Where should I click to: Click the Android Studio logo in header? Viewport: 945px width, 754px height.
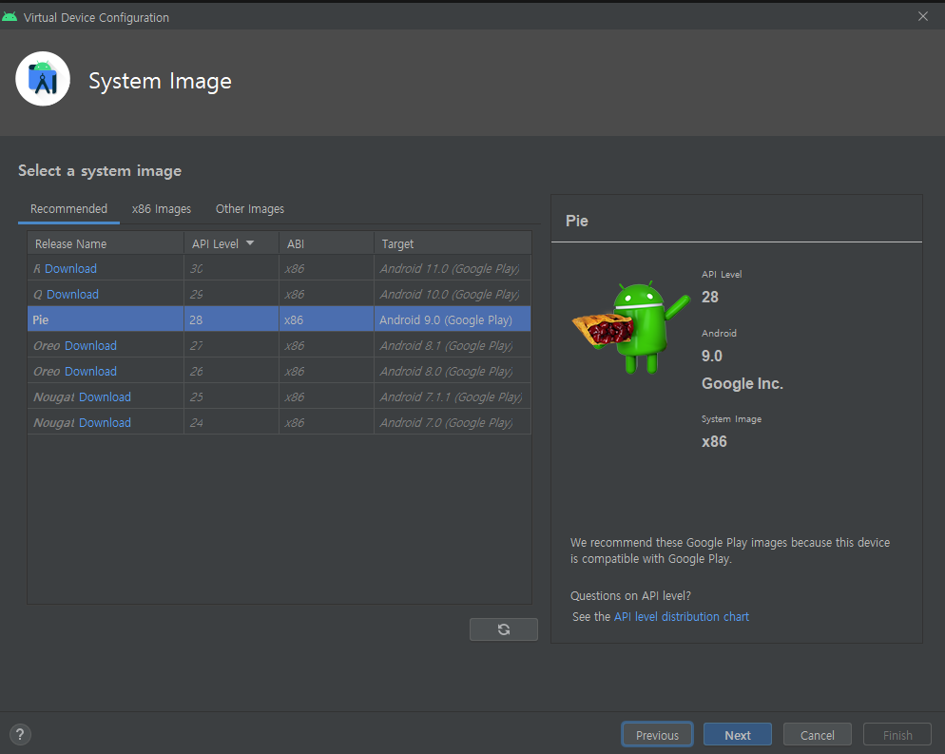click(43, 79)
